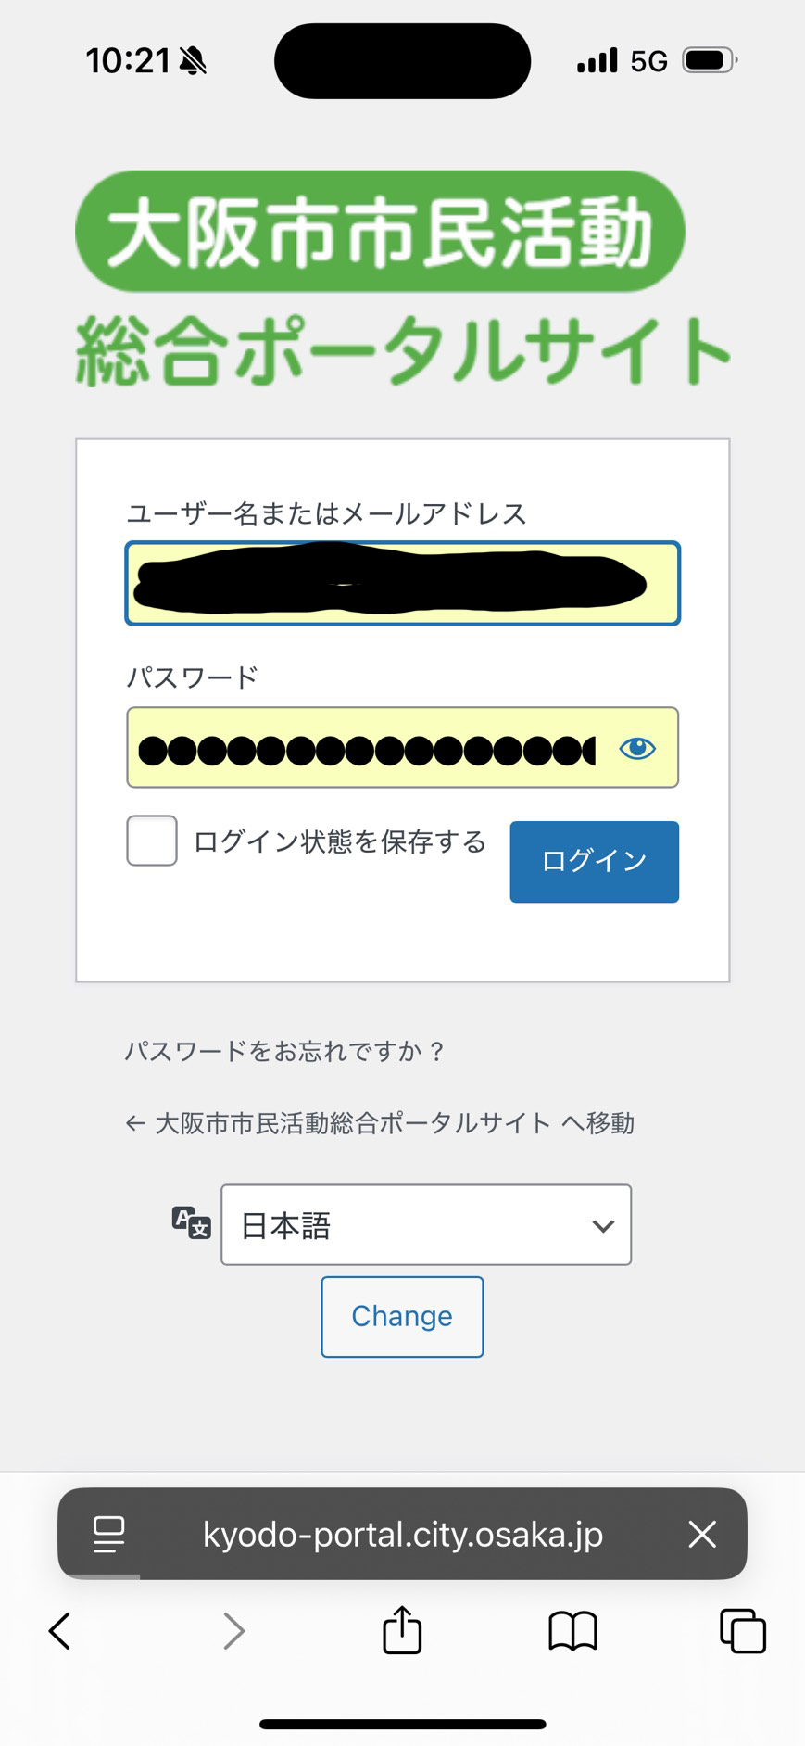
Task: Show password using the eye icon
Action: (x=637, y=748)
